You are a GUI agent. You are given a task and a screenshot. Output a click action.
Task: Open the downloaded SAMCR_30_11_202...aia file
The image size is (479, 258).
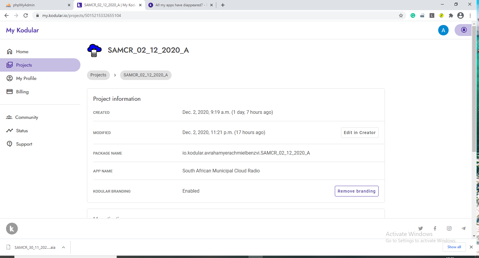click(x=31, y=247)
